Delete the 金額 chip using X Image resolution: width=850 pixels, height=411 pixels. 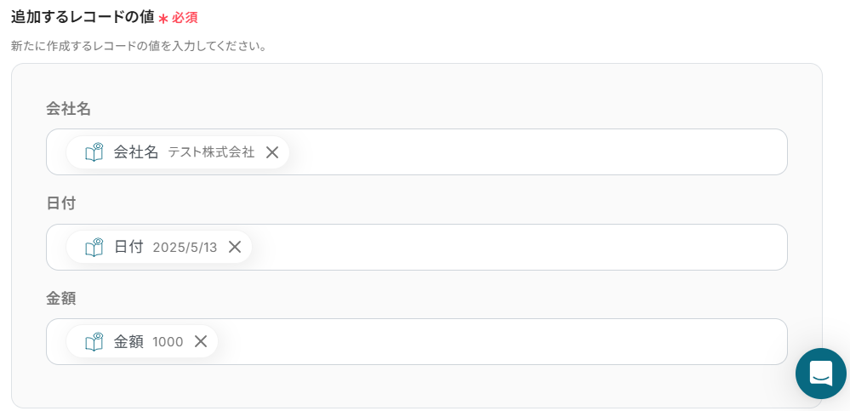pyautogui.click(x=201, y=341)
